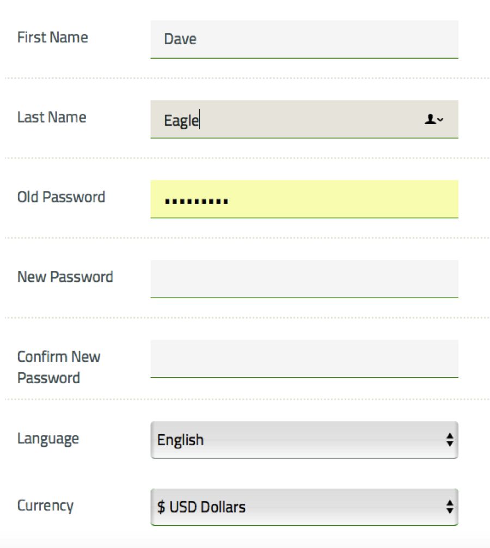Click the empty New Password field
This screenshot has width=490, height=548.
[x=304, y=279]
